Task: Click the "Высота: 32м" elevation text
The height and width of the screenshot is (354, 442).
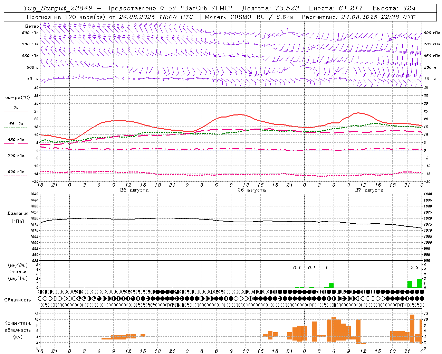Action: point(393,8)
